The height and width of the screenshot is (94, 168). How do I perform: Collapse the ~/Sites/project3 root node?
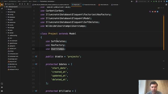5,7
